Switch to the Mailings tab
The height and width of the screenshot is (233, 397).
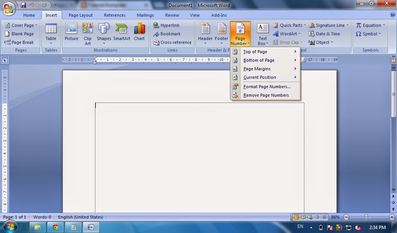[145, 15]
